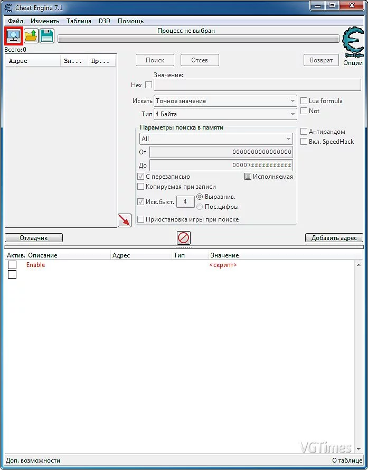Expand the Искать scan type dropdown
Viewport: 368px width, 470px height.
coord(225,101)
